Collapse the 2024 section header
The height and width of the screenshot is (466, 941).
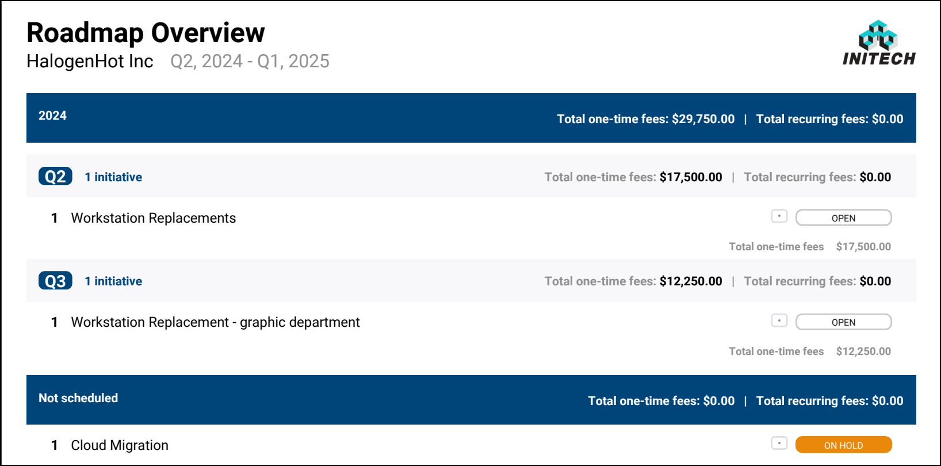click(x=471, y=118)
